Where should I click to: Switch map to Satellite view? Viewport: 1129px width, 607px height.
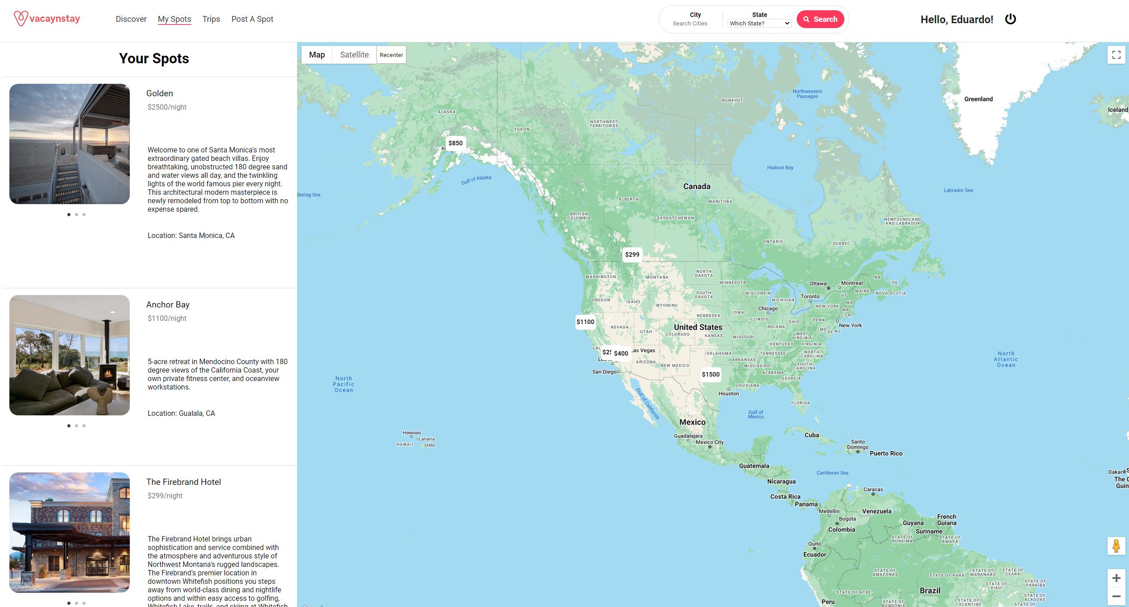354,55
